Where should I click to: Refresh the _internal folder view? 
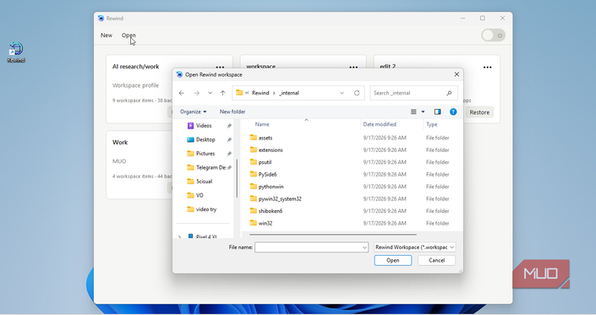point(357,93)
